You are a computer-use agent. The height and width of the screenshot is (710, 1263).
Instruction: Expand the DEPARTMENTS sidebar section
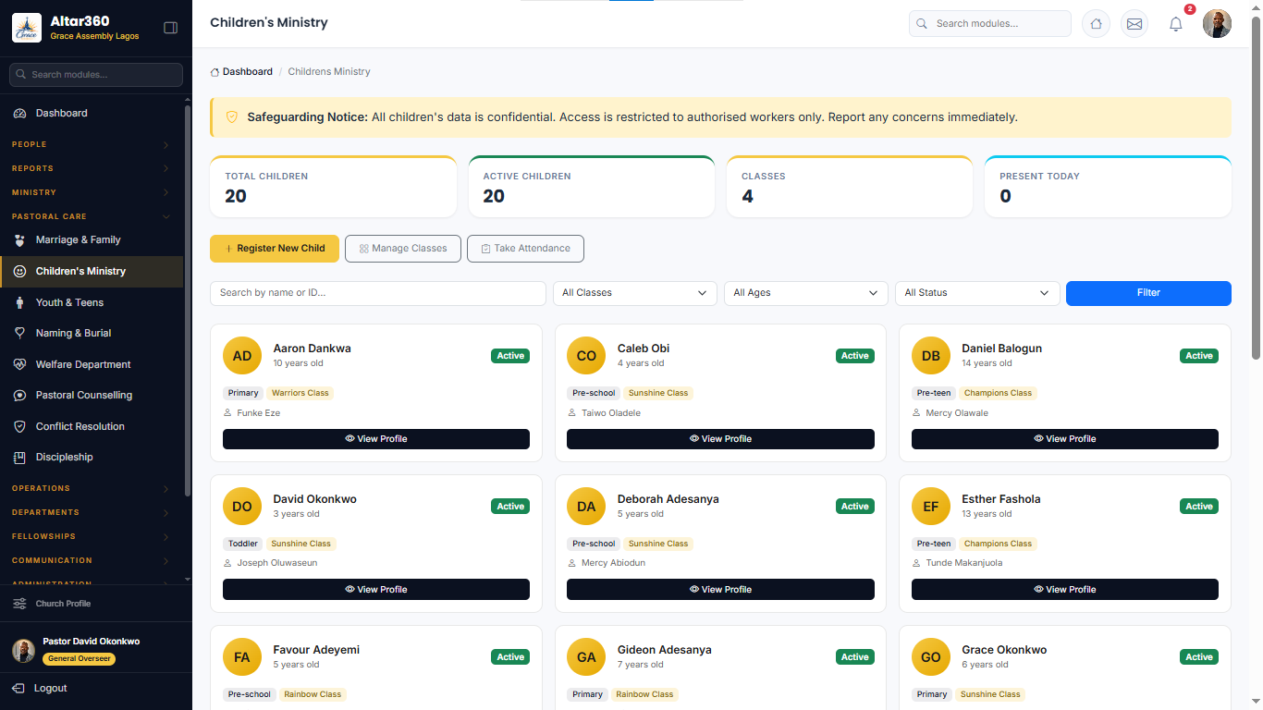pyautogui.click(x=91, y=512)
